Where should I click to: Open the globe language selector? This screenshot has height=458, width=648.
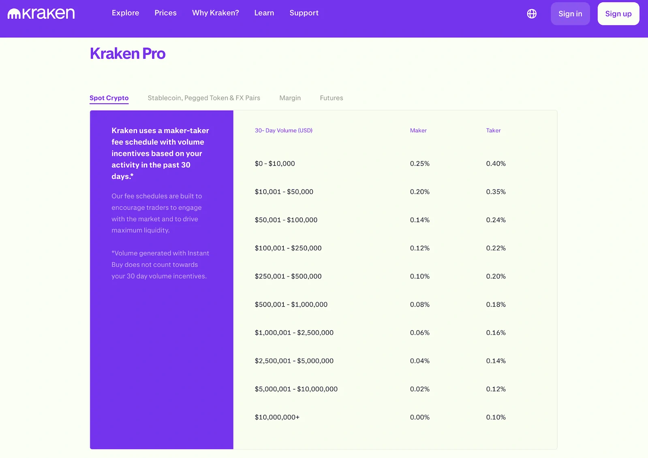pyautogui.click(x=531, y=14)
